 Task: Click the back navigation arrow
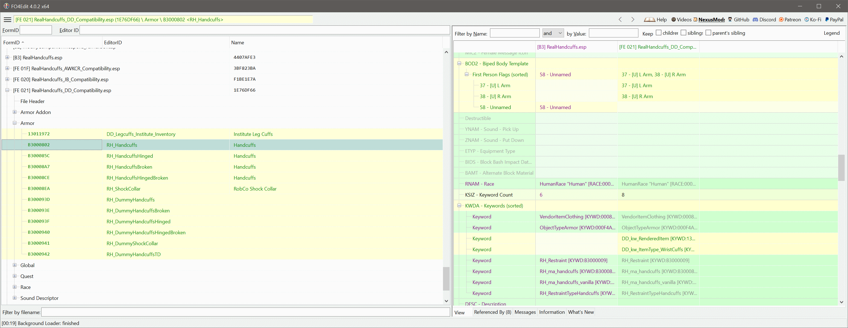tap(620, 19)
